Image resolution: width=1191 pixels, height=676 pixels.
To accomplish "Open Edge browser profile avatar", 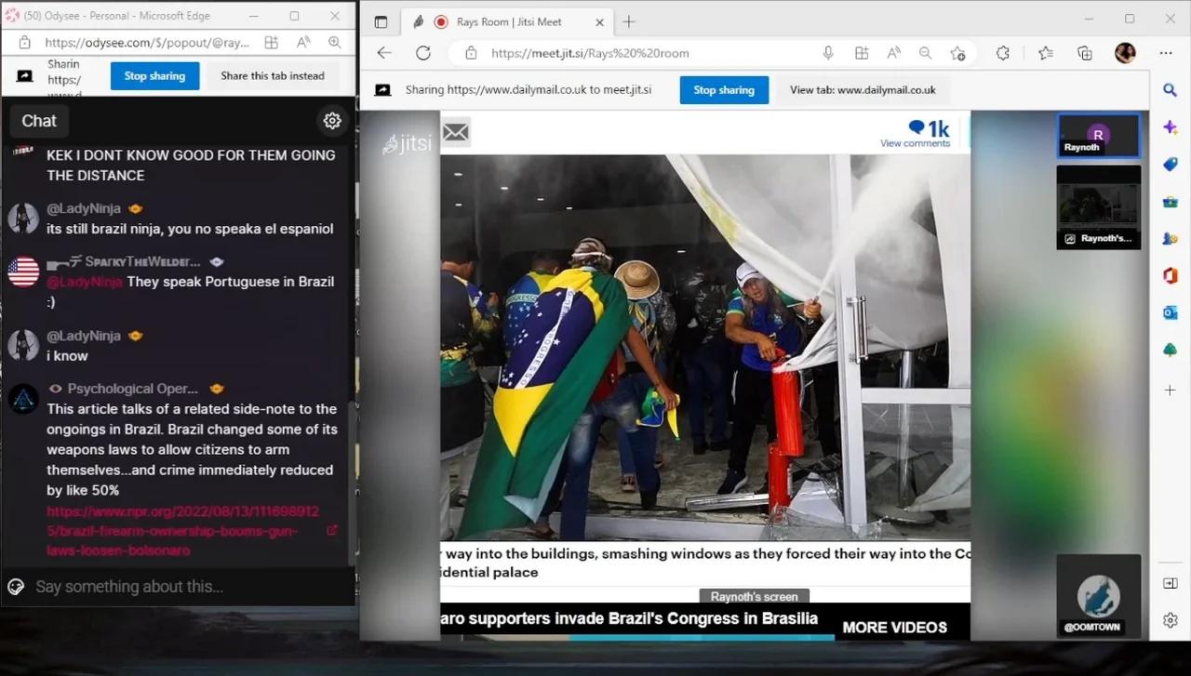I will tap(1125, 53).
